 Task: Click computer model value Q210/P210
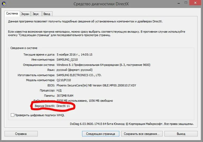[64, 80]
